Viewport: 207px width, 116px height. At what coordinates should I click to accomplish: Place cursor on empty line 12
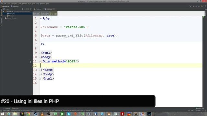coord(121,65)
